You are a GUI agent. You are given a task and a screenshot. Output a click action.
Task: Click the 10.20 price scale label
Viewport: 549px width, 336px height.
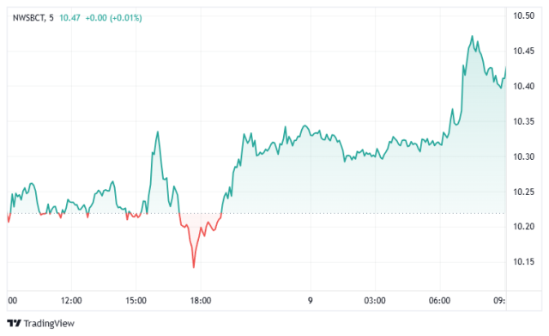(524, 227)
